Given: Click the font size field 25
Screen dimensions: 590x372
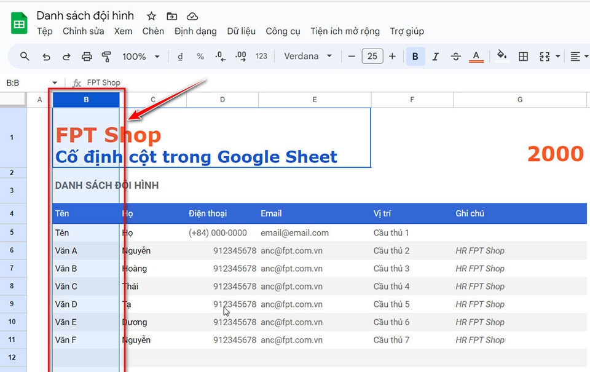Looking at the screenshot, I should [372, 57].
